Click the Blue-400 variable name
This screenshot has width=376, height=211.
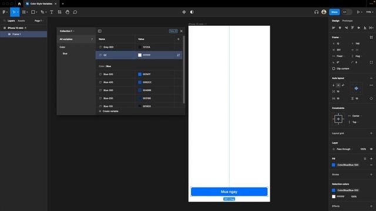click(108, 82)
